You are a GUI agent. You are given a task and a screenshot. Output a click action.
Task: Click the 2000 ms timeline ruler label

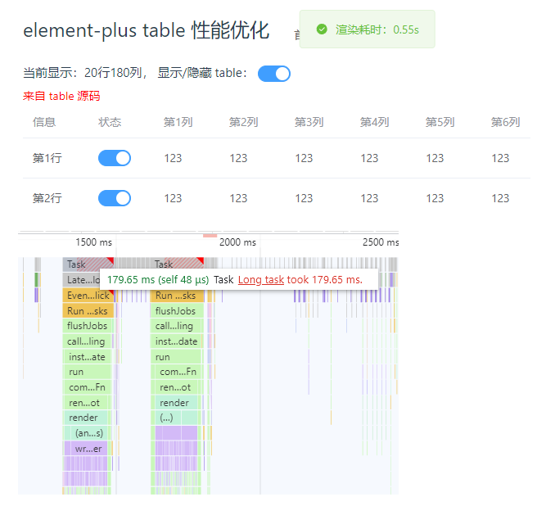237,242
